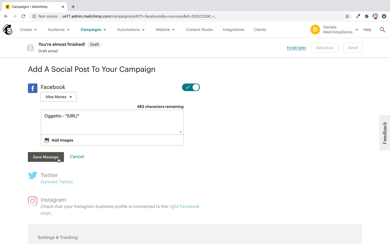Click the green update arrow icon
Image resolution: width=390 pixels, height=244 pixels.
[384, 16]
